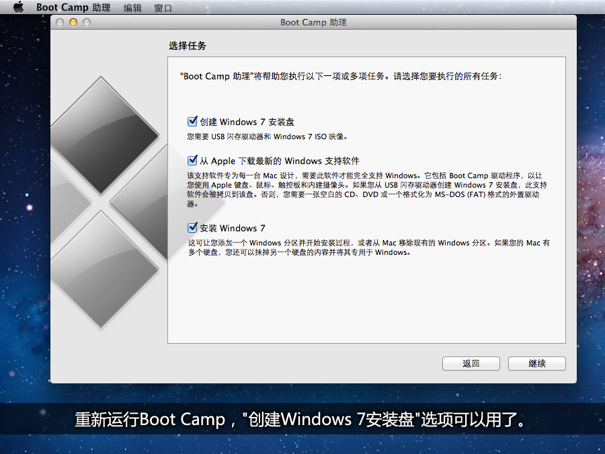Click the paragraph starting 这可让您添加一个 Windows 分区

369,248
